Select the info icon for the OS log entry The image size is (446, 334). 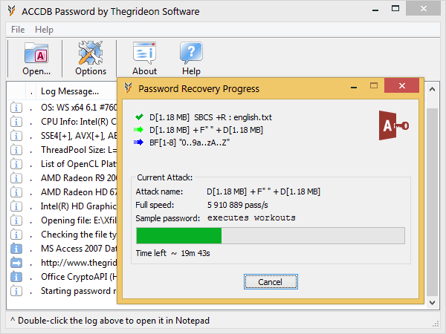point(16,108)
